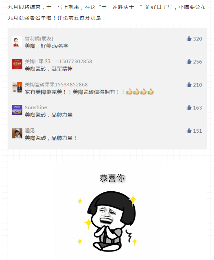Open 曾利娟's profile avatar

[x=17, y=41]
